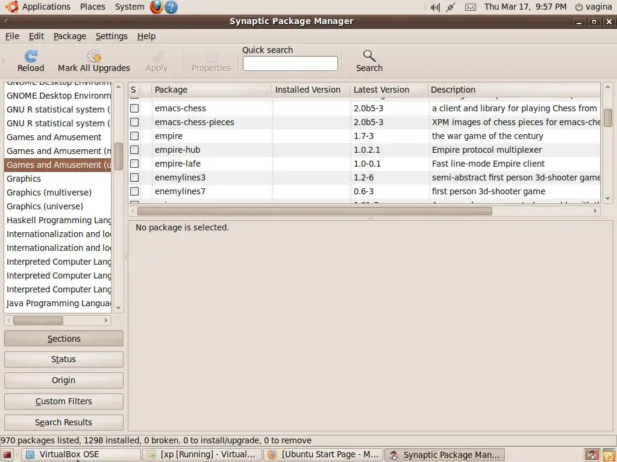Image resolution: width=617 pixels, height=462 pixels.
Task: Click the Search magnifier toolbar icon
Action: [369, 56]
